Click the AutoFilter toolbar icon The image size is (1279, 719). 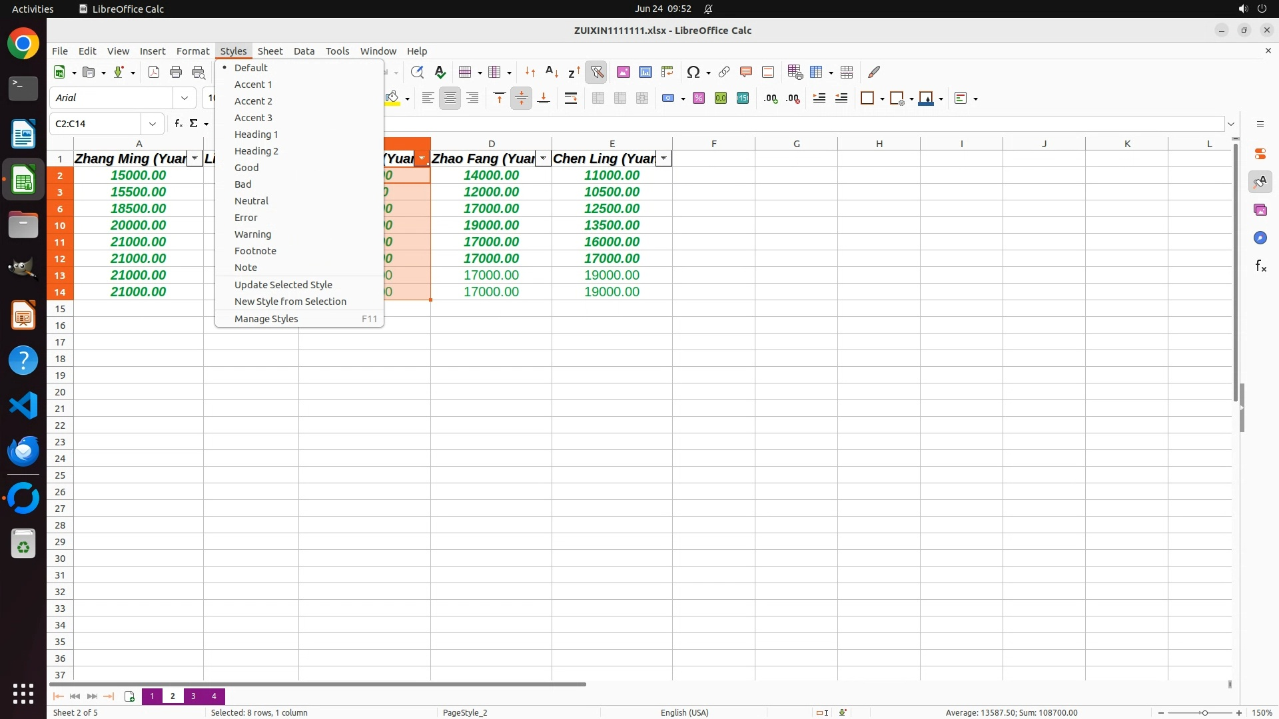point(596,72)
